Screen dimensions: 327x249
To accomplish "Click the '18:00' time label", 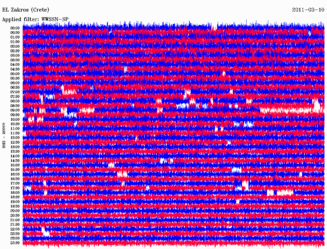I will pos(15,193).
